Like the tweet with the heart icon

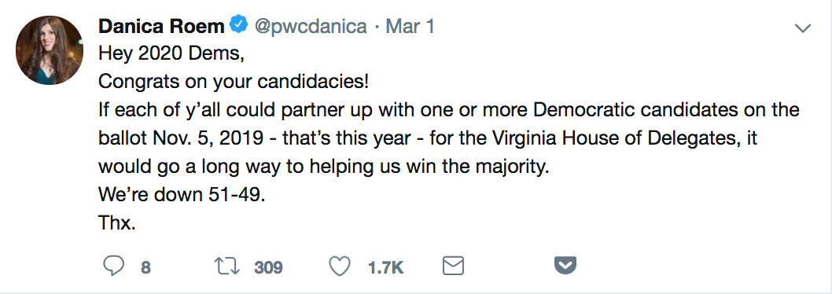click(341, 266)
